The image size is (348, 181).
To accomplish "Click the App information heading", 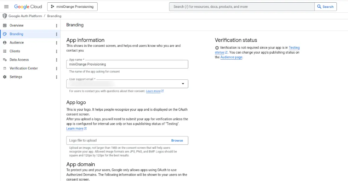I will 85,40.
